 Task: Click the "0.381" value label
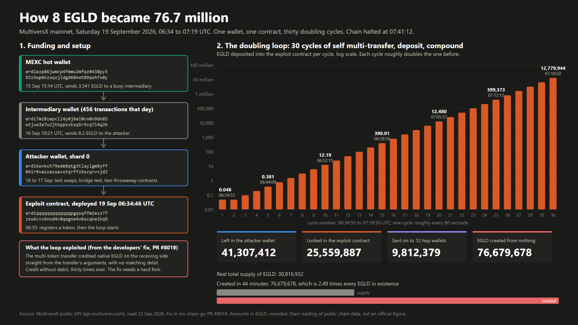268,177
